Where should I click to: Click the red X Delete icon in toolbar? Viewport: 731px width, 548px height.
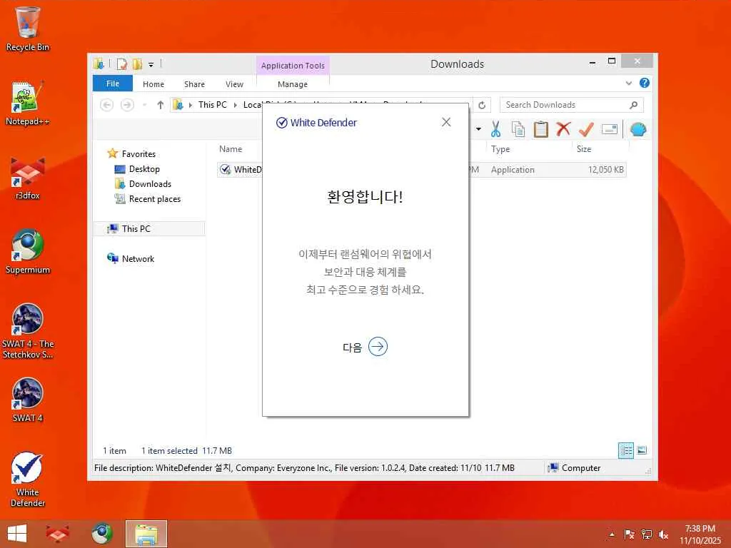point(563,128)
